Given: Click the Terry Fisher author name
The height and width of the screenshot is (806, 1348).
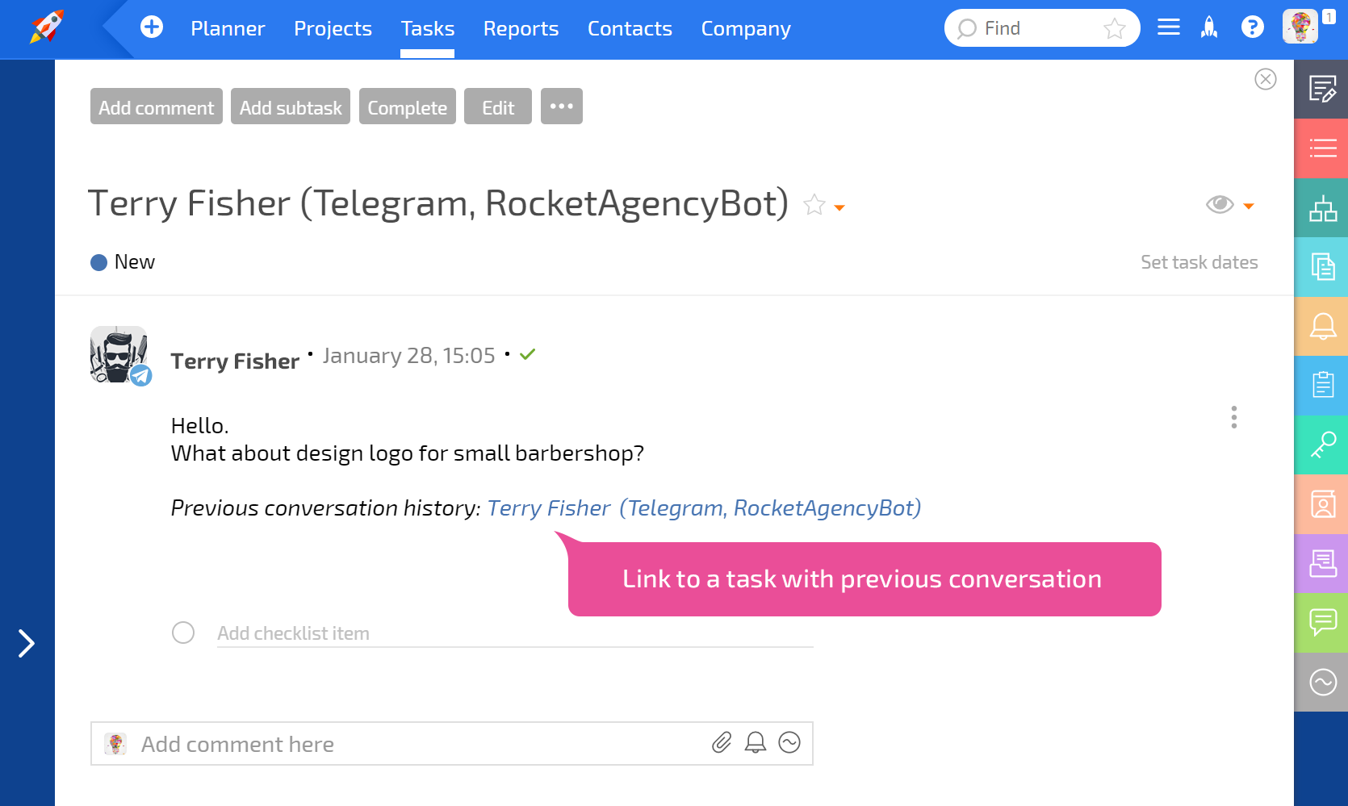Looking at the screenshot, I should click(235, 361).
